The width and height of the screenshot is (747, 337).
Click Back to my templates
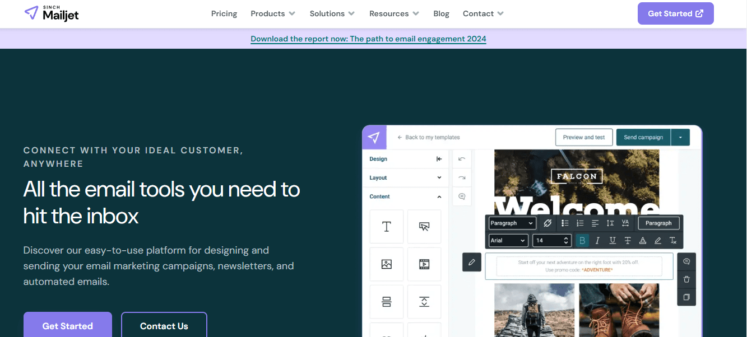429,137
